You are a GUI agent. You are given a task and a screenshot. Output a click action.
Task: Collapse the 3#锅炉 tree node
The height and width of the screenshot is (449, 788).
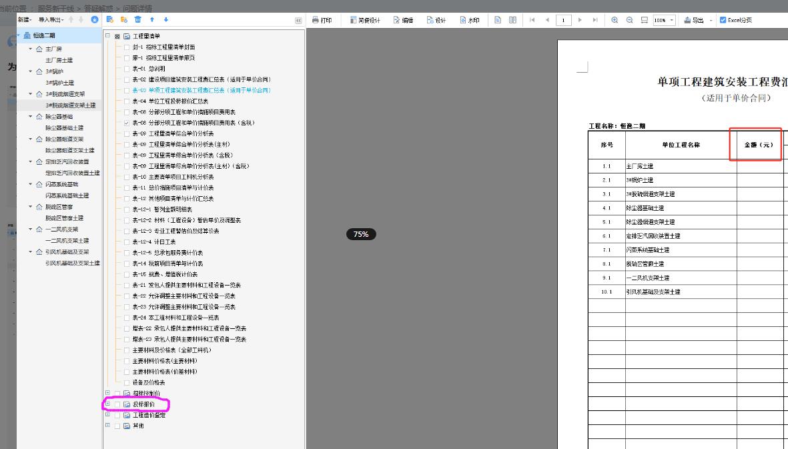30,71
